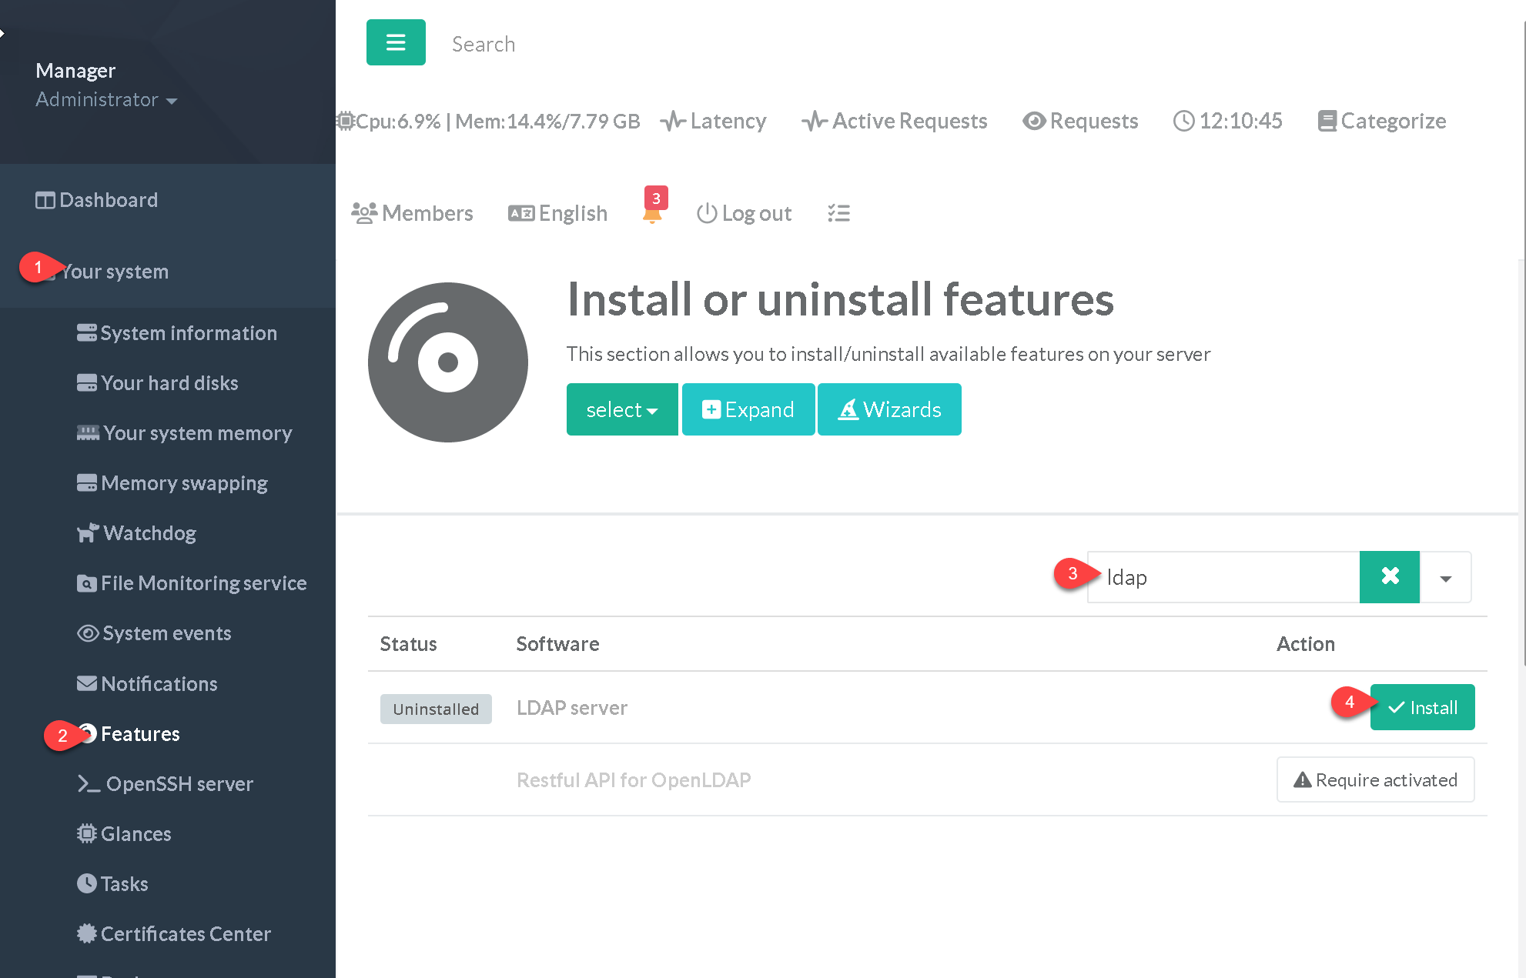
Task: Install the LDAP server feature
Action: [x=1422, y=707]
